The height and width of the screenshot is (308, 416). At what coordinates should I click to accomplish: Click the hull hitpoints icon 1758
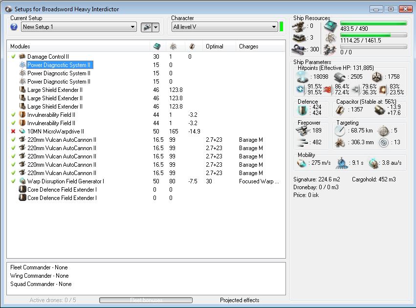tap(377, 77)
